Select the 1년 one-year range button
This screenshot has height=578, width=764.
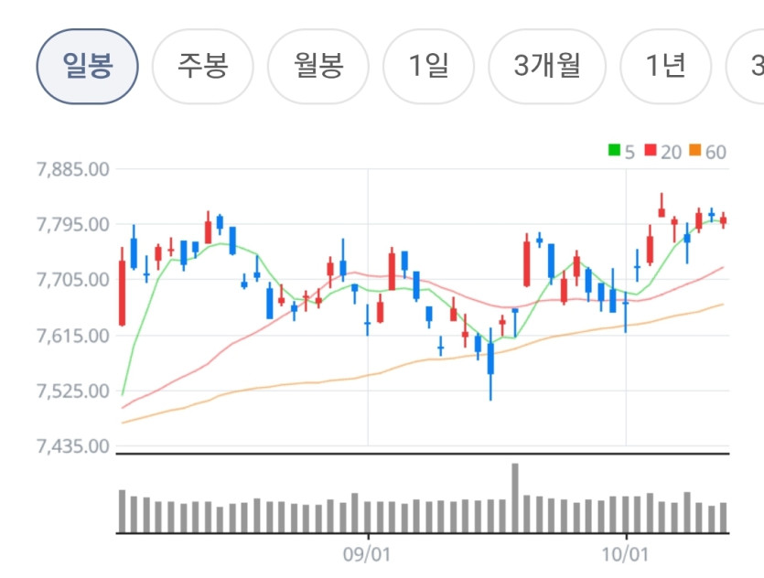click(665, 66)
